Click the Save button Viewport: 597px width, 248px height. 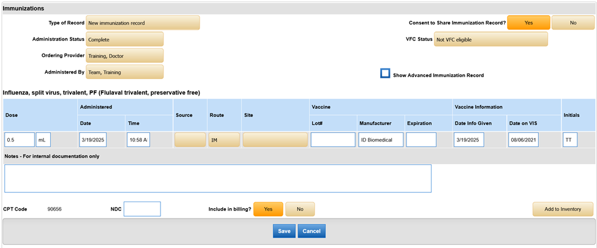(284, 231)
